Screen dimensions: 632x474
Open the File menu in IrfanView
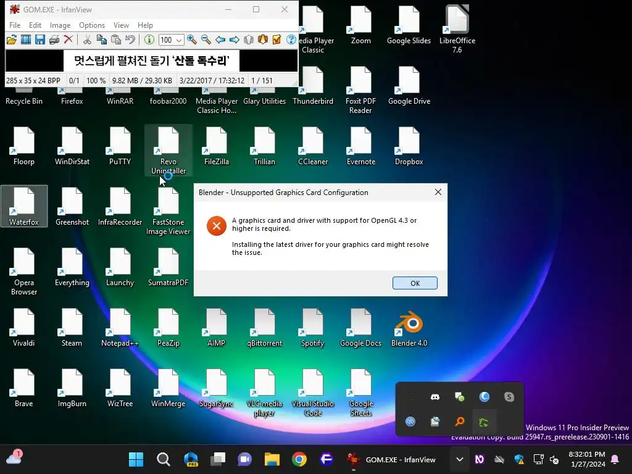pos(15,25)
